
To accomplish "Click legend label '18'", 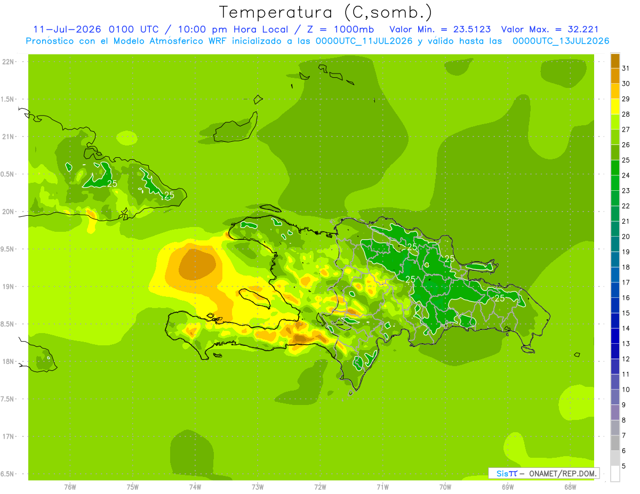I will 626,267.
